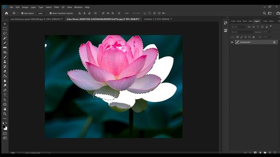Open the Image menu

pyautogui.click(x=25, y=7)
